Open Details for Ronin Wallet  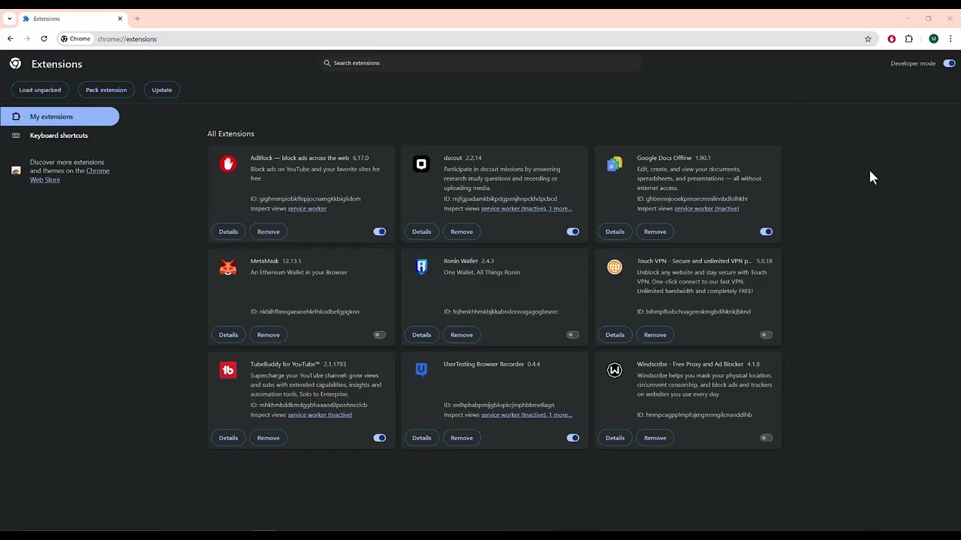click(x=422, y=335)
